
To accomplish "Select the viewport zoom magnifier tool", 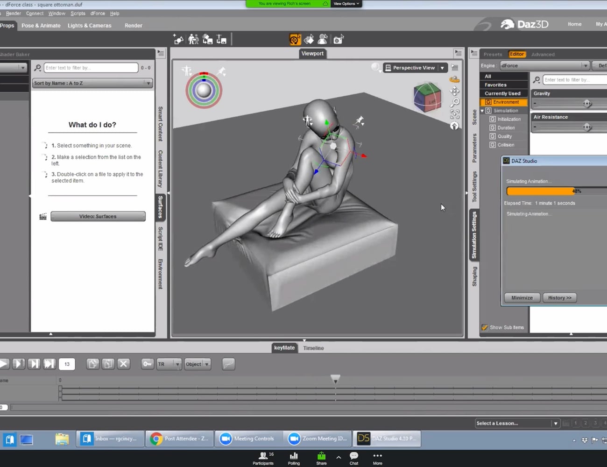I will point(454,102).
